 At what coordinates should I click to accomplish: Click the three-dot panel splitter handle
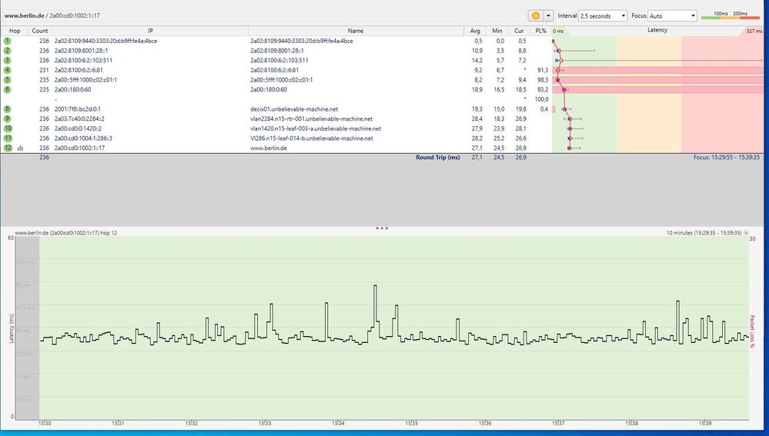pos(382,228)
